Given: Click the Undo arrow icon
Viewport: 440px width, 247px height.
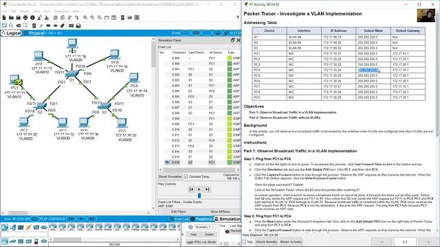Looking at the screenshot, I should click(x=69, y=18).
